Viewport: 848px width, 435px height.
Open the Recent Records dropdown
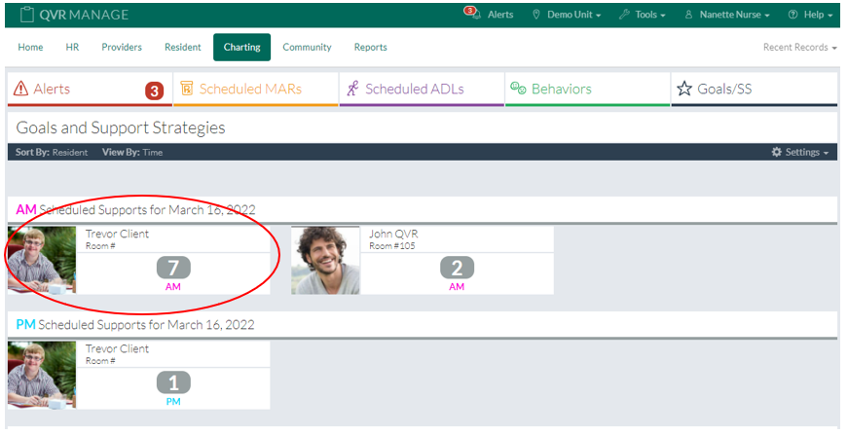pyautogui.click(x=799, y=48)
